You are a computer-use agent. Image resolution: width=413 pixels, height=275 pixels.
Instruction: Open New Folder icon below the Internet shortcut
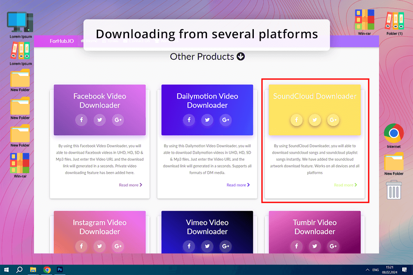(x=394, y=164)
